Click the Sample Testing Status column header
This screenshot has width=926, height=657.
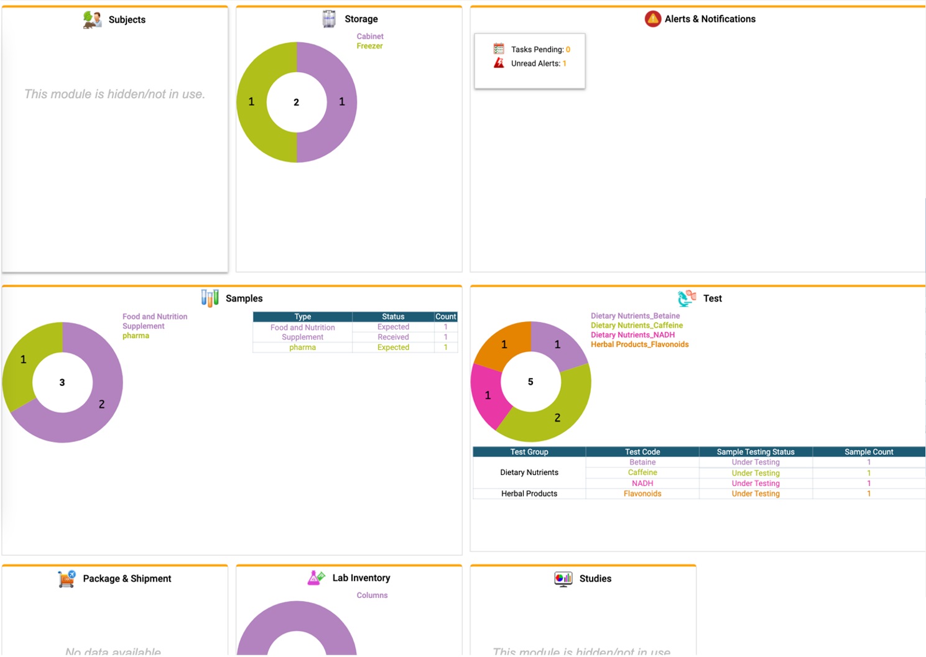pyautogui.click(x=756, y=452)
